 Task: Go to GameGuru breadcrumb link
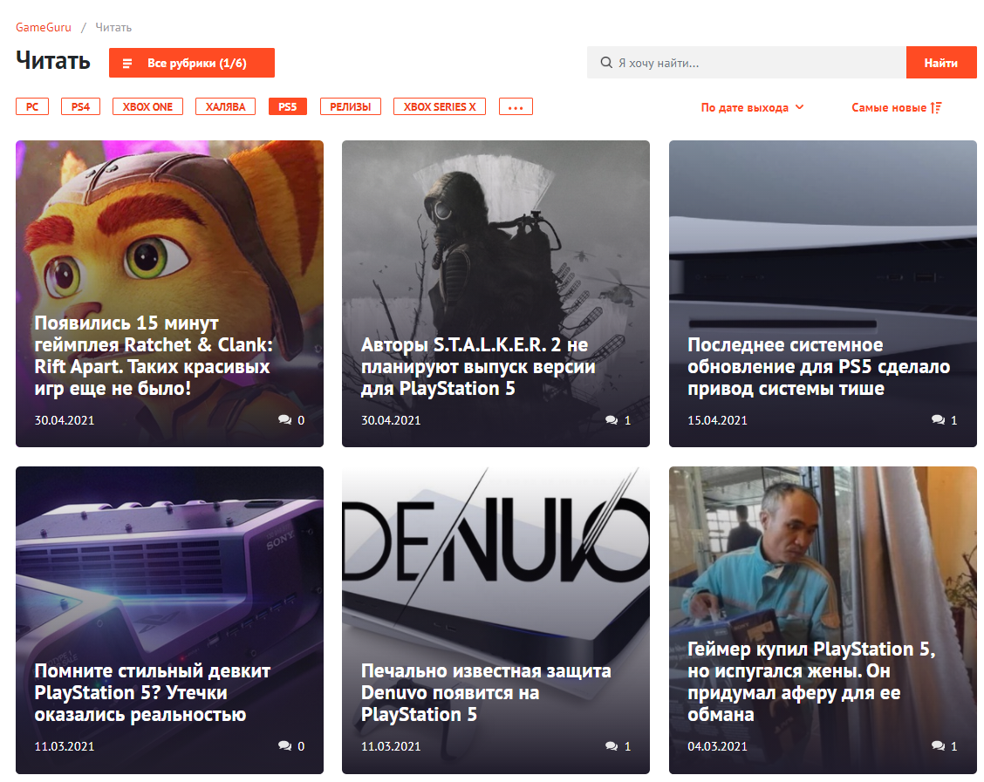44,27
